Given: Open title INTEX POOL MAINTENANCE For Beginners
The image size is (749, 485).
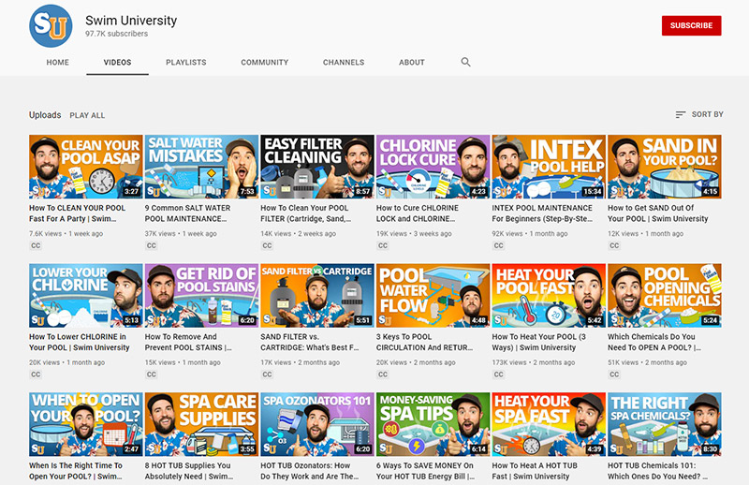Looking at the screenshot, I should (542, 213).
